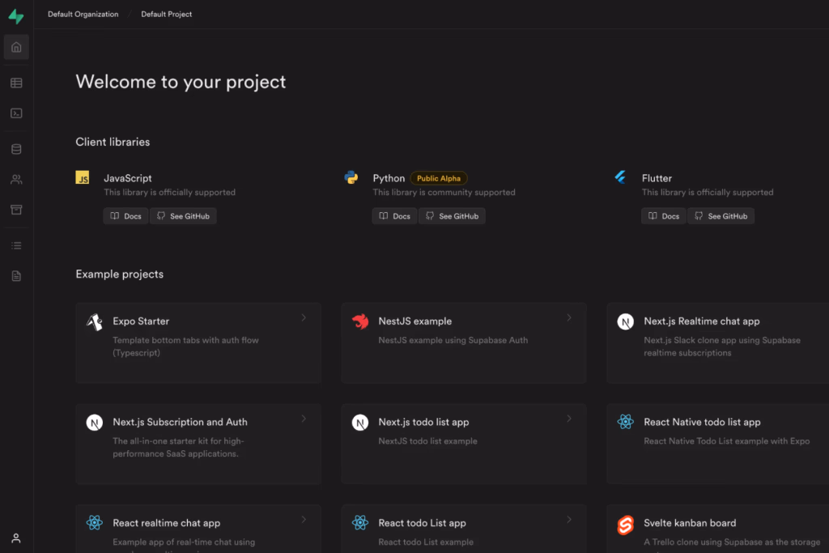Open Default Project breadcrumb
Image resolution: width=829 pixels, height=553 pixels.
coord(167,15)
